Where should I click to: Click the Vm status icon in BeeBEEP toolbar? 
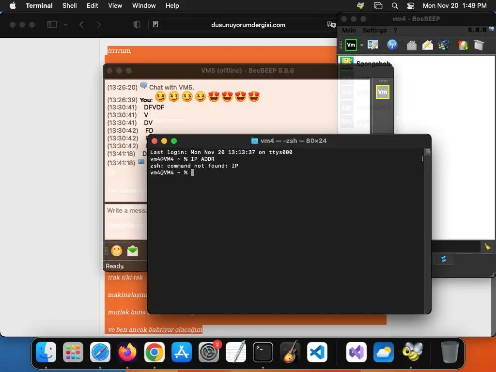point(351,45)
